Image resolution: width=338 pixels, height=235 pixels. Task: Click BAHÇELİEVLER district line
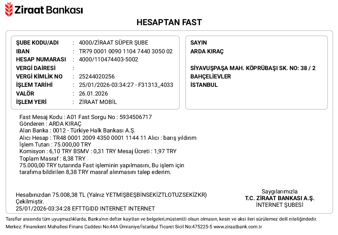tap(210, 76)
